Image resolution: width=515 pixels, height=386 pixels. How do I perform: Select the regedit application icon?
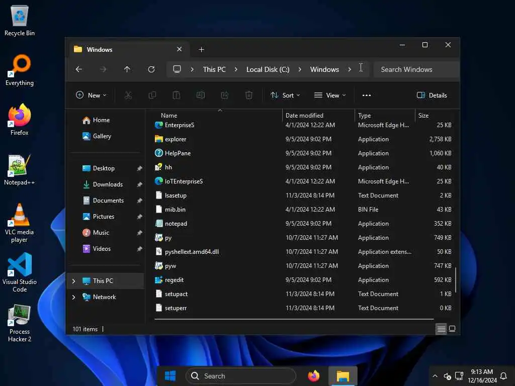tap(158, 280)
